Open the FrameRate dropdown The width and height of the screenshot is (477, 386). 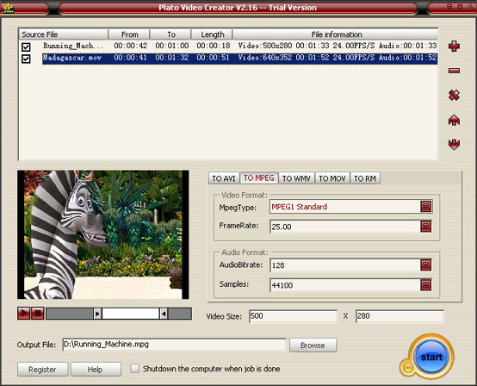point(426,227)
